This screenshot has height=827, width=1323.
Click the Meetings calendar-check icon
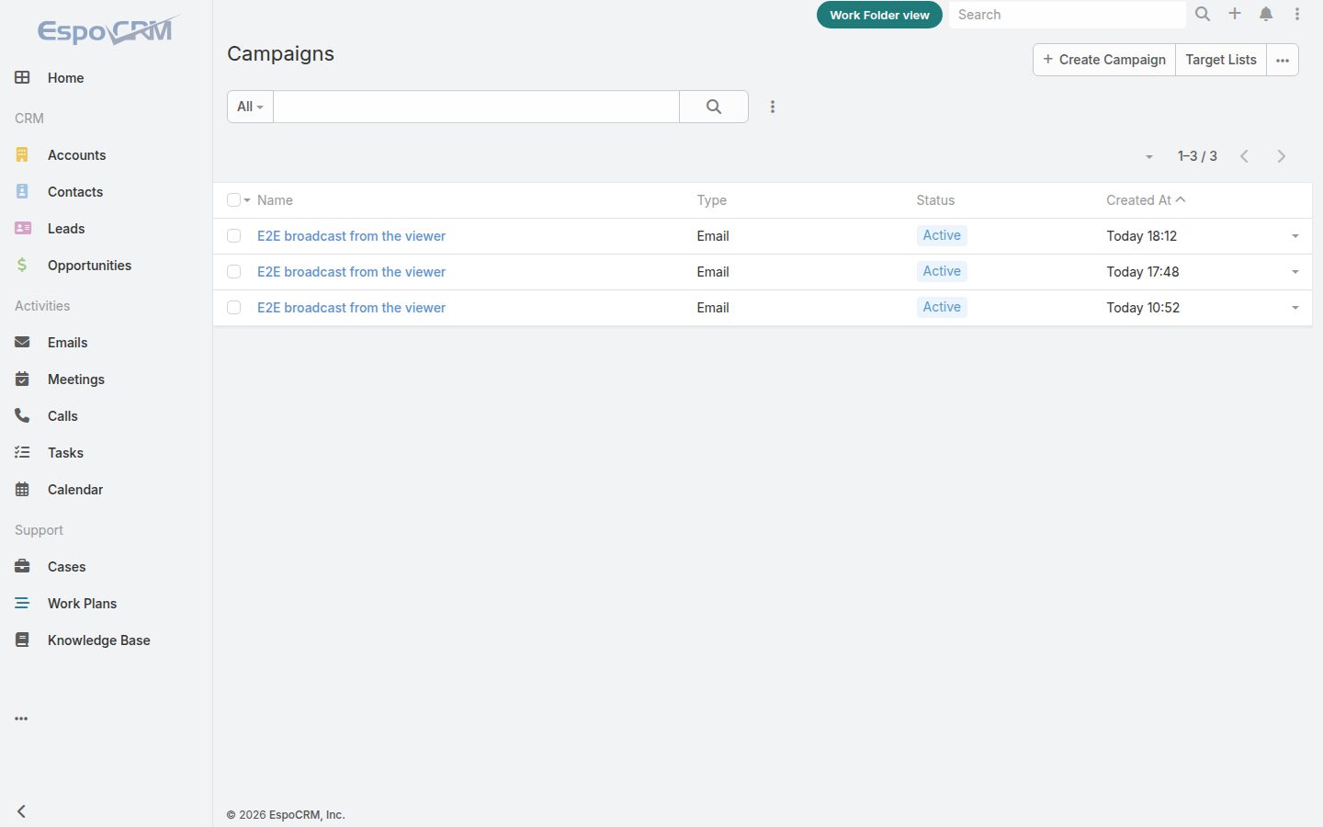22,380
